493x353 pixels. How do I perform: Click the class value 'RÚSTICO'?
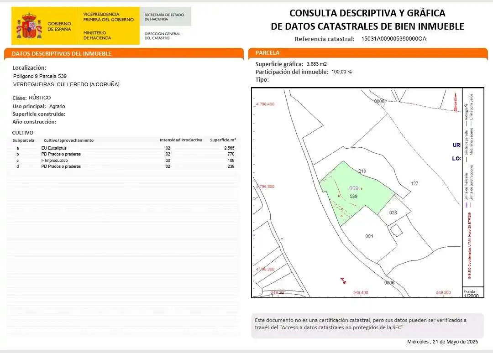coord(40,98)
